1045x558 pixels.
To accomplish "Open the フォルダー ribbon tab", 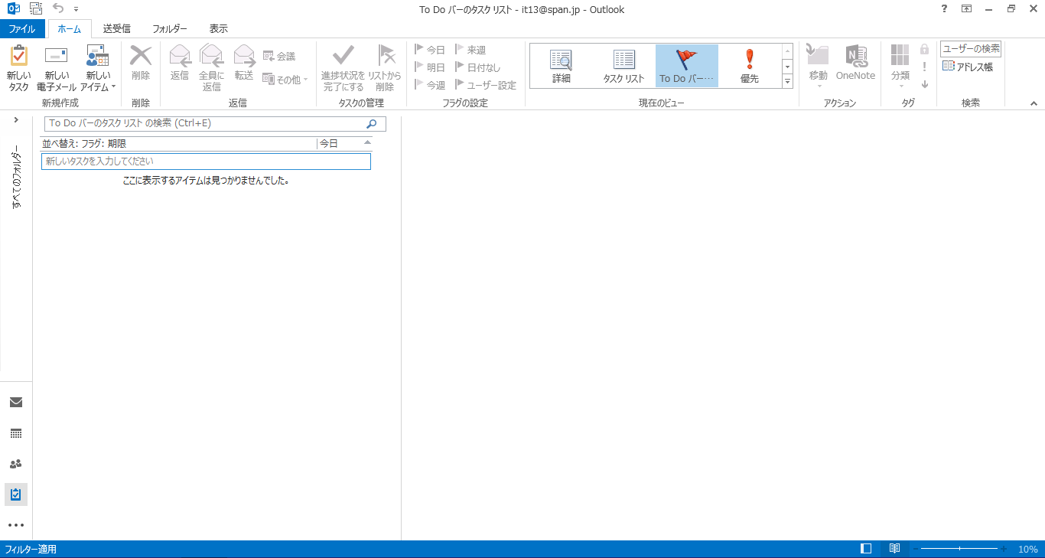I will coord(170,28).
